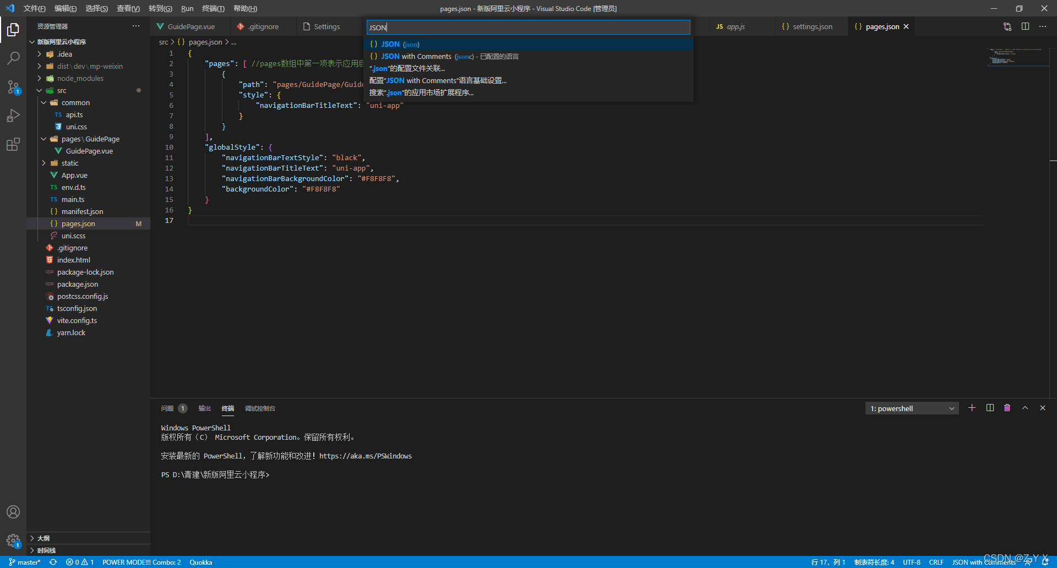This screenshot has height=568, width=1057.
Task: Click 制表符长度: 4 indentation status item
Action: pyautogui.click(x=874, y=562)
